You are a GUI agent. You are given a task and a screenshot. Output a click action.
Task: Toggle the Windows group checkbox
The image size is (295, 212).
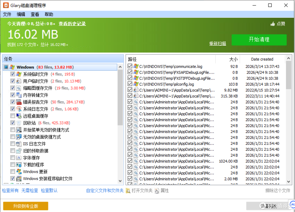[x=6, y=67]
